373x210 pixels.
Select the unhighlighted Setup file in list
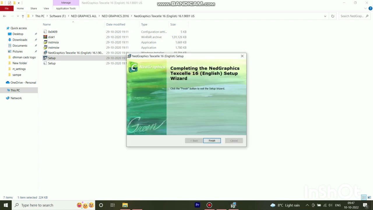click(52, 63)
